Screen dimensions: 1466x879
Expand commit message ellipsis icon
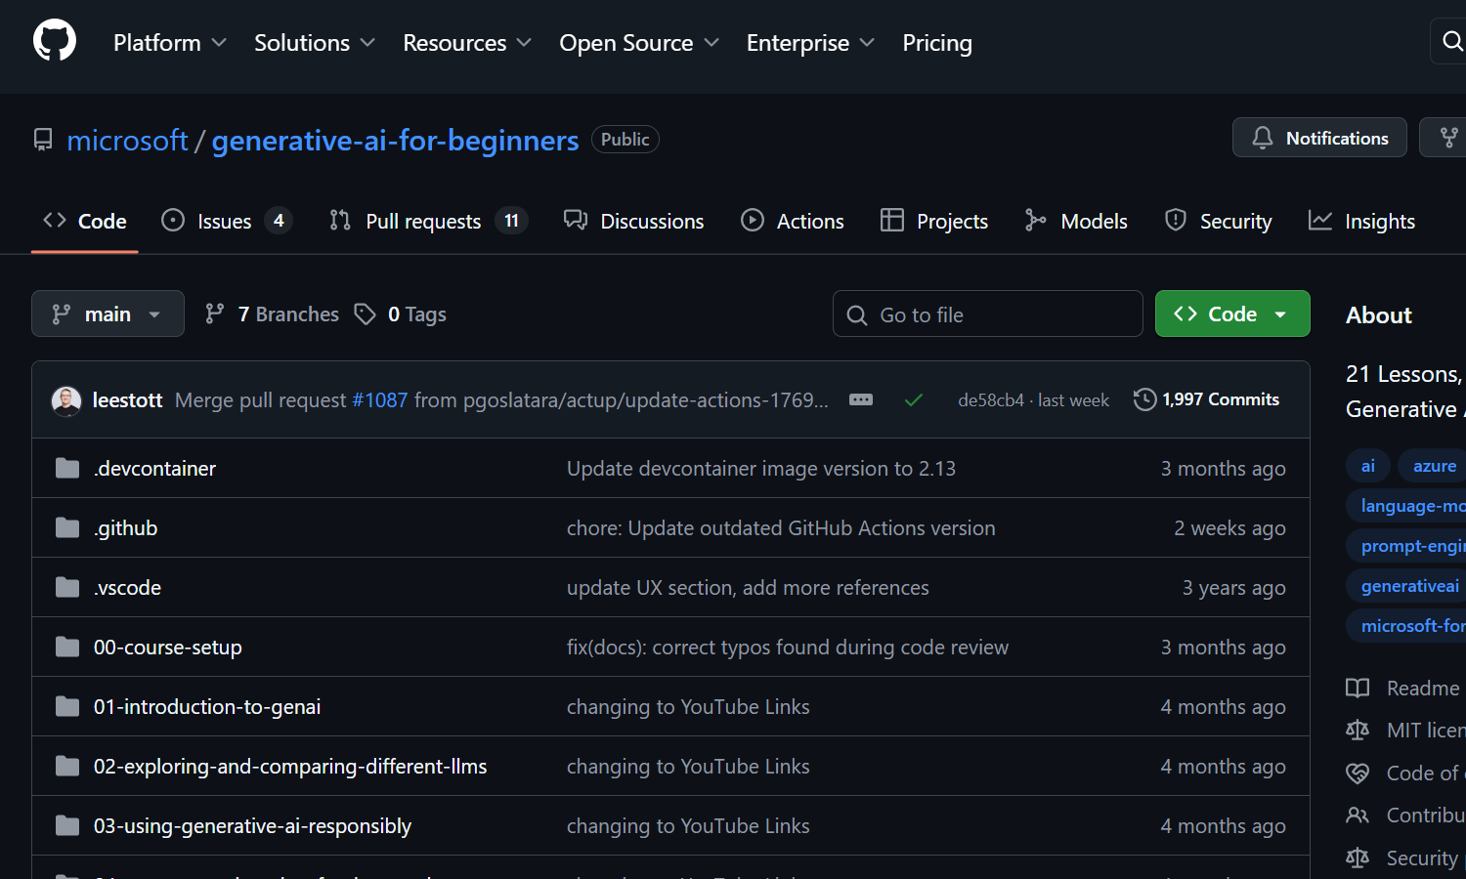click(860, 399)
